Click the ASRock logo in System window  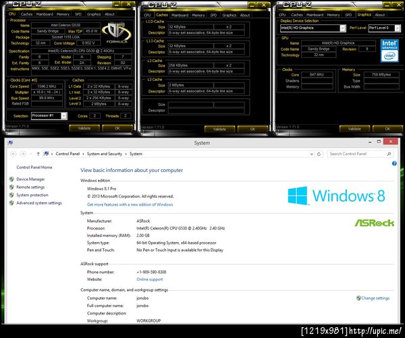[375, 223]
